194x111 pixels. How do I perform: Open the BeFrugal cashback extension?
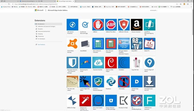124,46
